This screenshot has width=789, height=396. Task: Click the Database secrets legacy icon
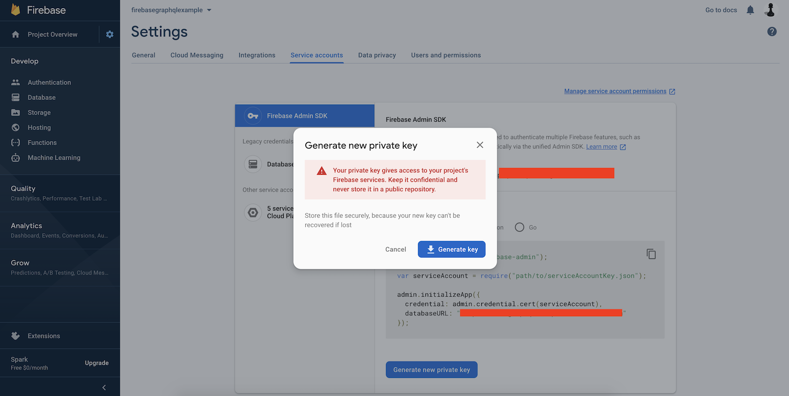(x=253, y=164)
